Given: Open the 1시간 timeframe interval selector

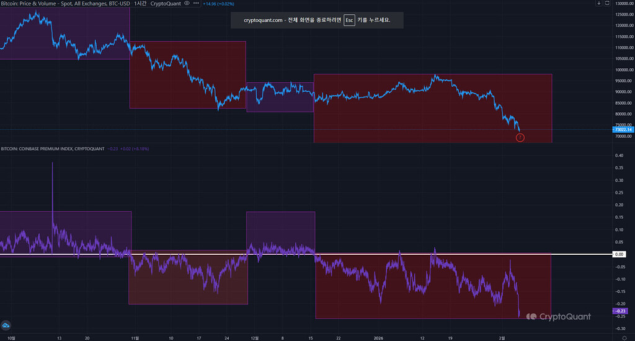Looking at the screenshot, I should coord(140,4).
